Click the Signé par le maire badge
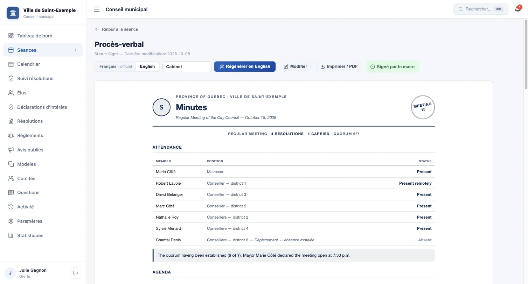Screen dimensions: 528x284 [x=392, y=66]
